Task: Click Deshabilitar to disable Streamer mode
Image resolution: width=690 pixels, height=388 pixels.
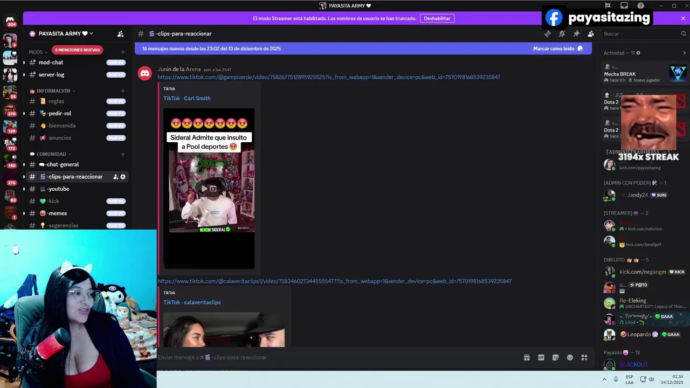Action: 437,18
